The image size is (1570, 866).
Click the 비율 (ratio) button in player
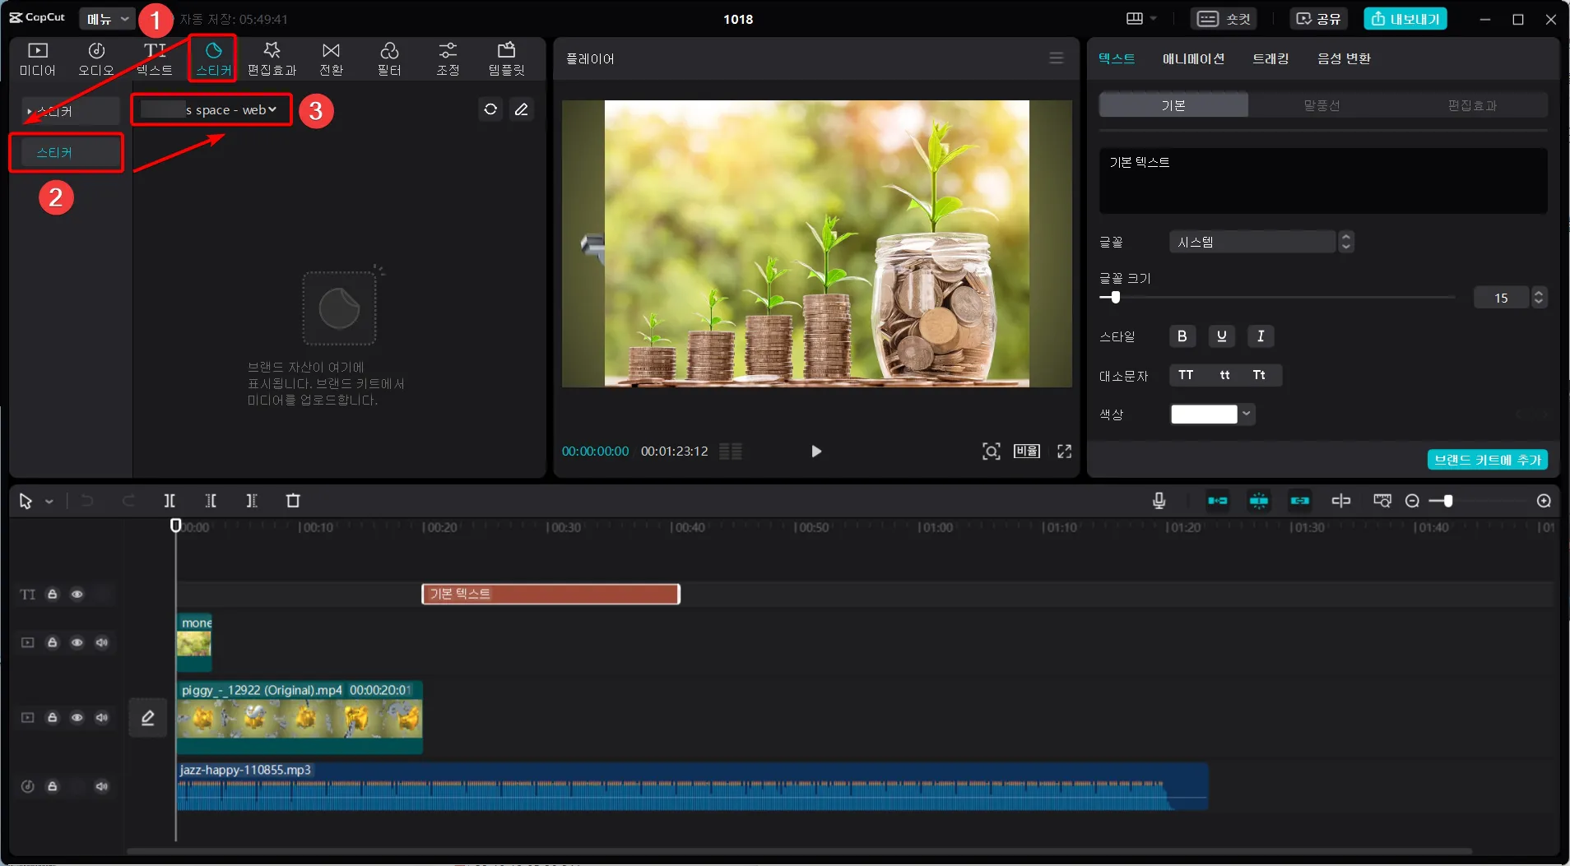pyautogui.click(x=1027, y=452)
